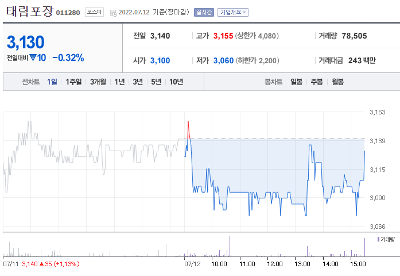Click the 15:00 time axis label
The width and height of the screenshot is (400, 276).
358,264
